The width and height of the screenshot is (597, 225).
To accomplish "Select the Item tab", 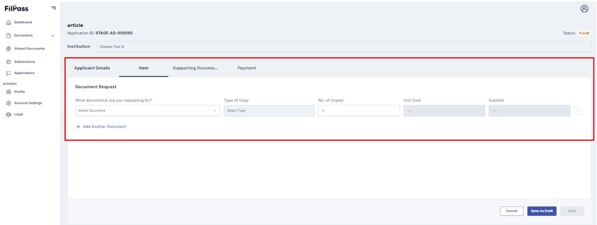I will [143, 68].
